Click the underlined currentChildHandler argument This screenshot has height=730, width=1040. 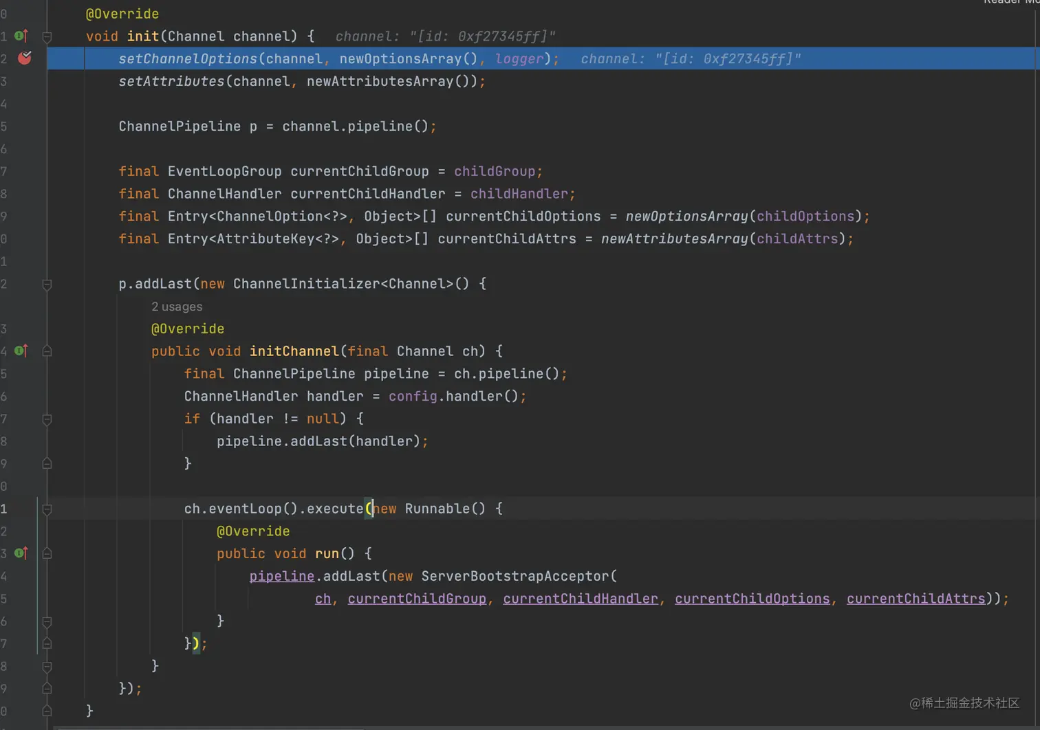click(581, 599)
